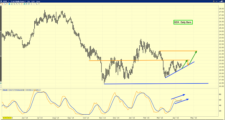Open the File menu
Image resolution: width=225 pixels, height=120 pixels.
pos(29,1)
